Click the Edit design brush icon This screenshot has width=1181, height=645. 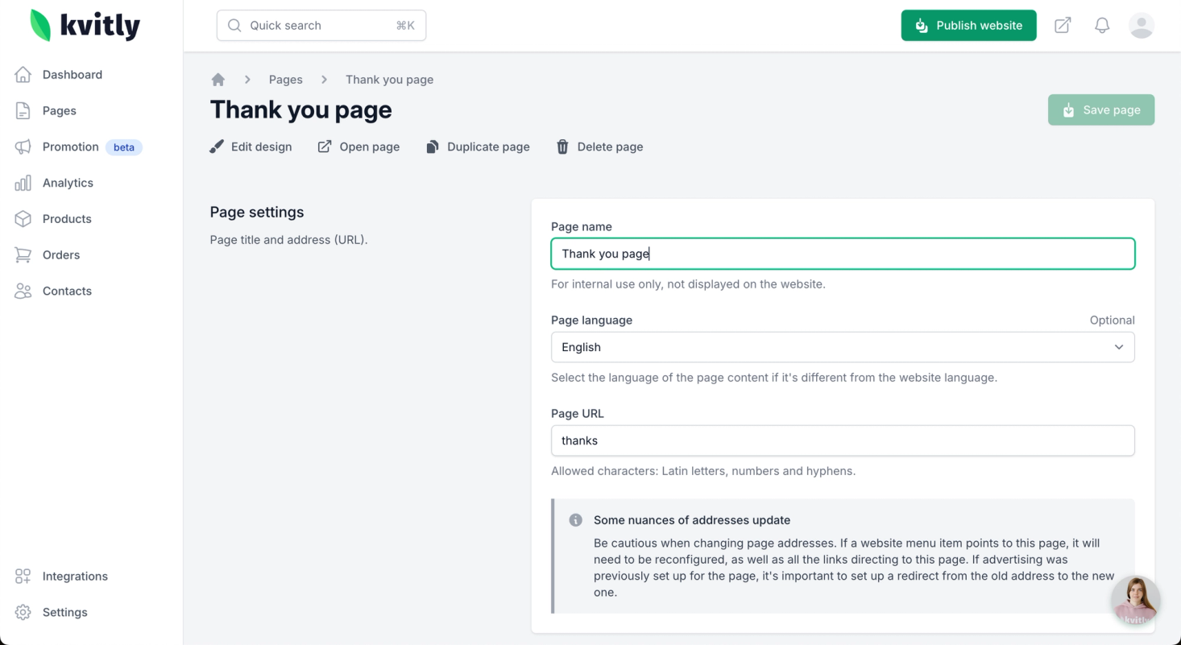pyautogui.click(x=217, y=147)
